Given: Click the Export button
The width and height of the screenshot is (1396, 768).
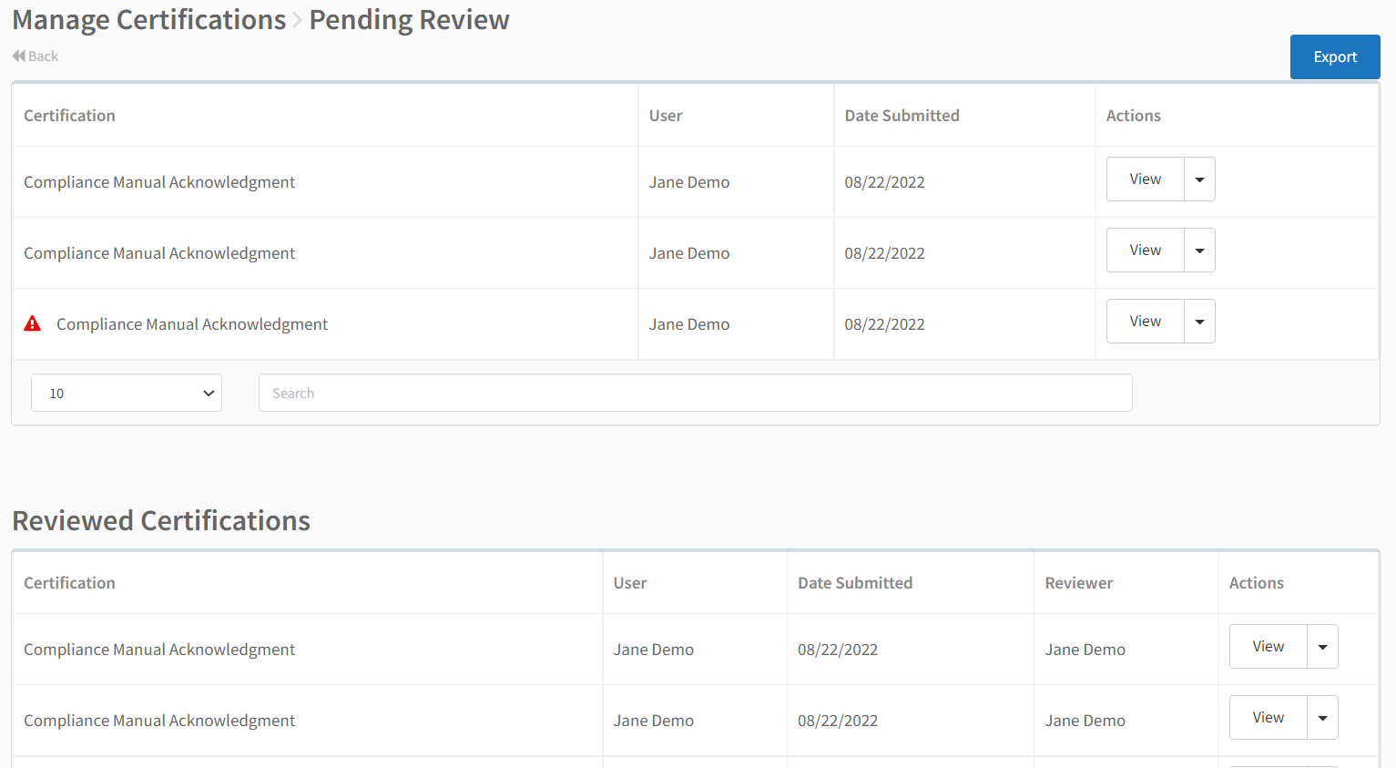Looking at the screenshot, I should [1335, 56].
